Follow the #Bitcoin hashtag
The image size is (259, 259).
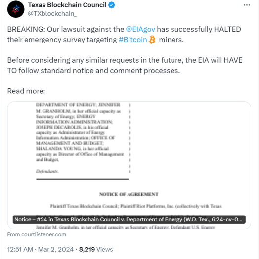point(133,40)
